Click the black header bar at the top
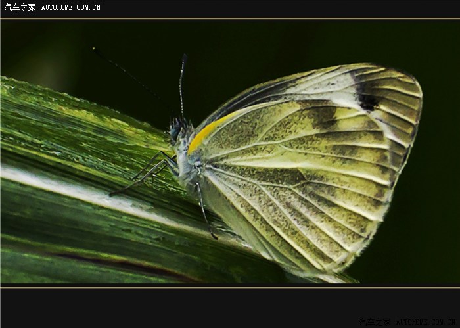The width and height of the screenshot is (460, 328). (263, 8)
